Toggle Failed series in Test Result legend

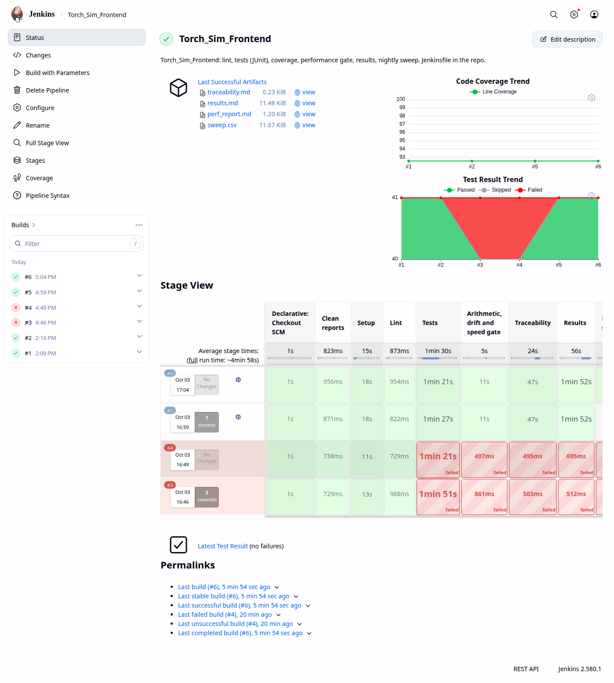(528, 190)
